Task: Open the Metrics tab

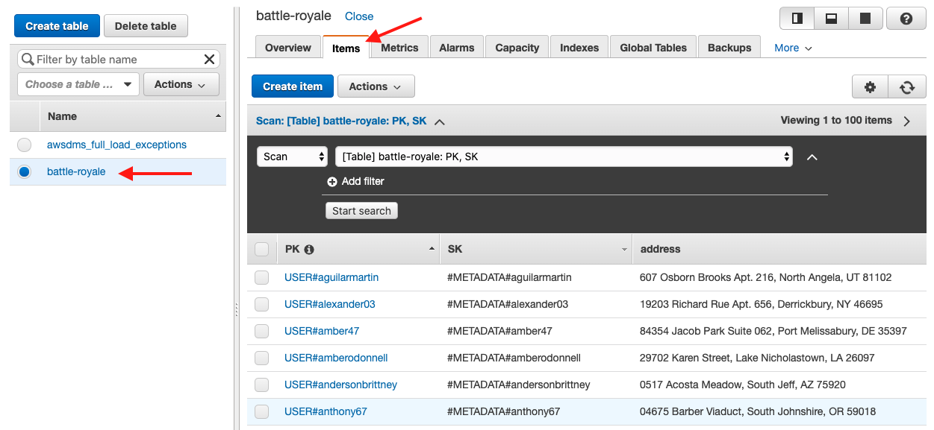Action: coord(399,48)
